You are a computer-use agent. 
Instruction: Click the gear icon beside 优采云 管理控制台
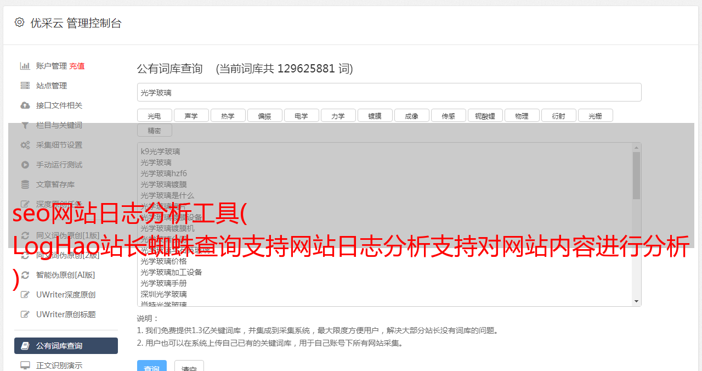(x=20, y=23)
